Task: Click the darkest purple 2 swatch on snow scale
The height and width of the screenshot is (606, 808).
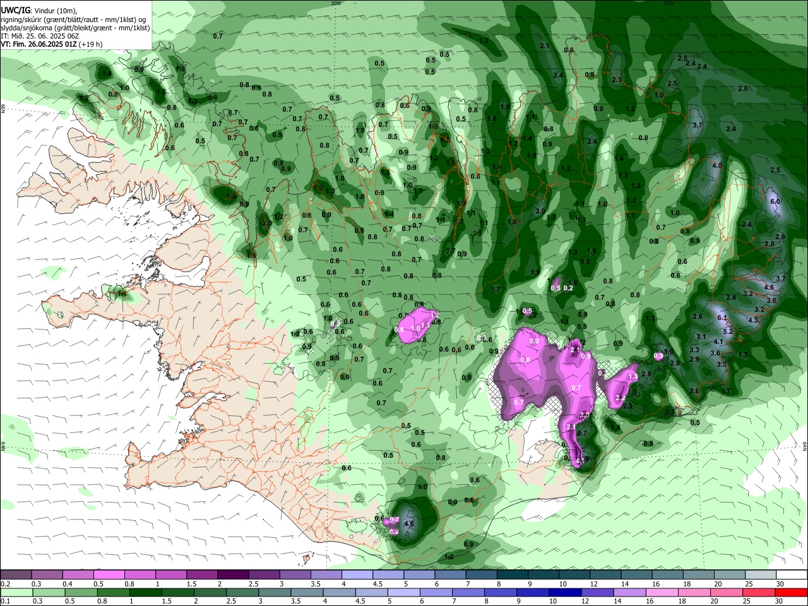Action: pyautogui.click(x=232, y=575)
